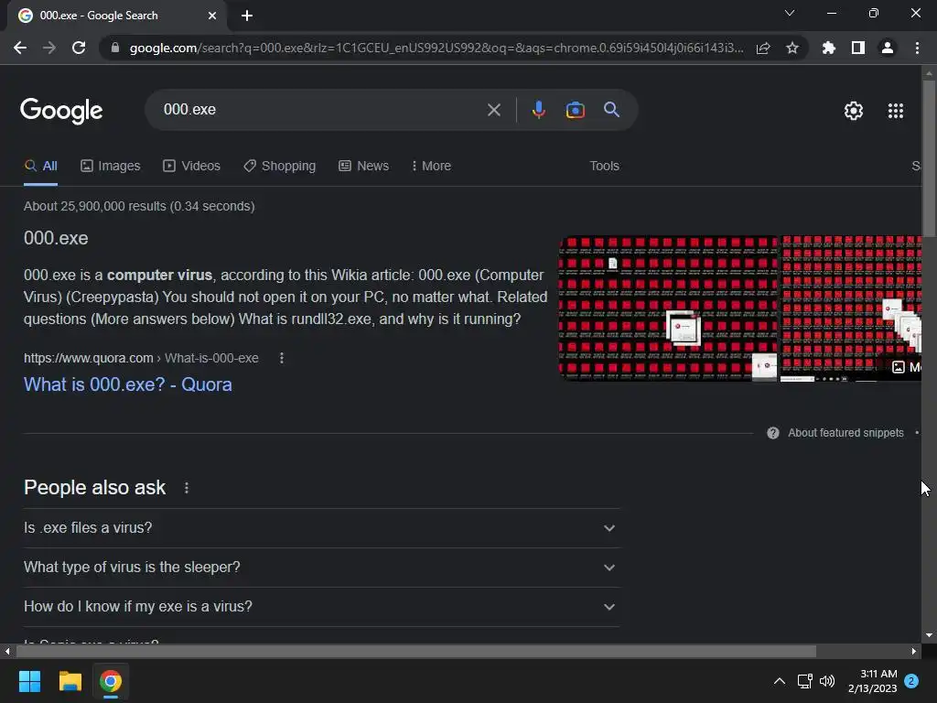Click About featured snippets
This screenshot has height=703, width=937.
[x=845, y=433]
